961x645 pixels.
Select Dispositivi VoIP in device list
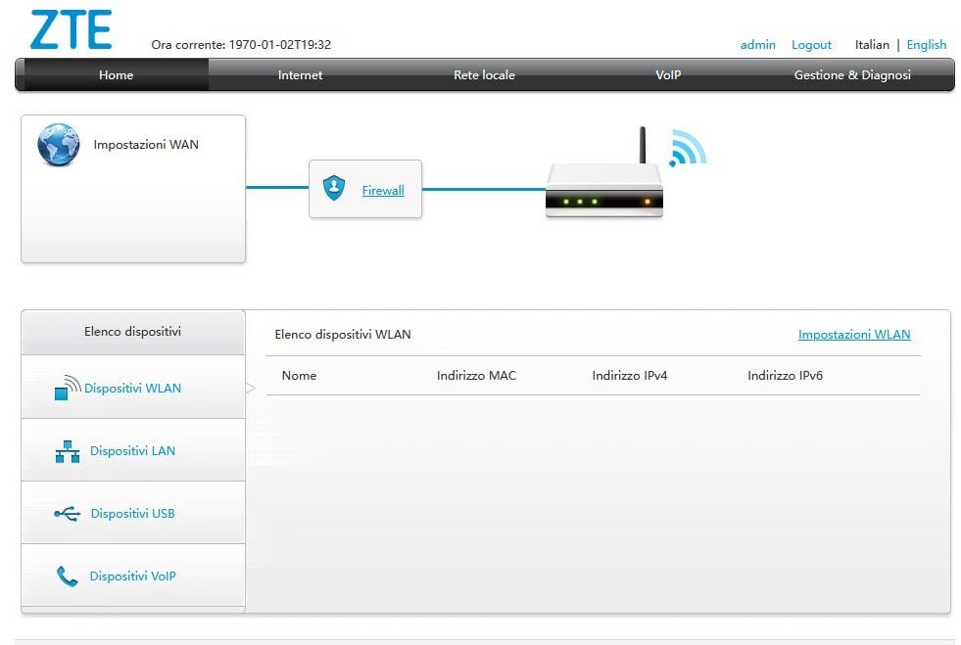133,576
